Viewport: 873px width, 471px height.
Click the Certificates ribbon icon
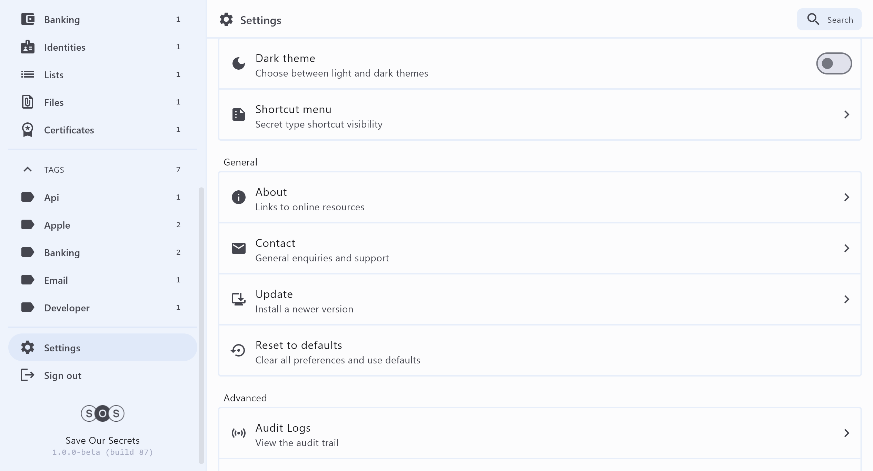28,130
